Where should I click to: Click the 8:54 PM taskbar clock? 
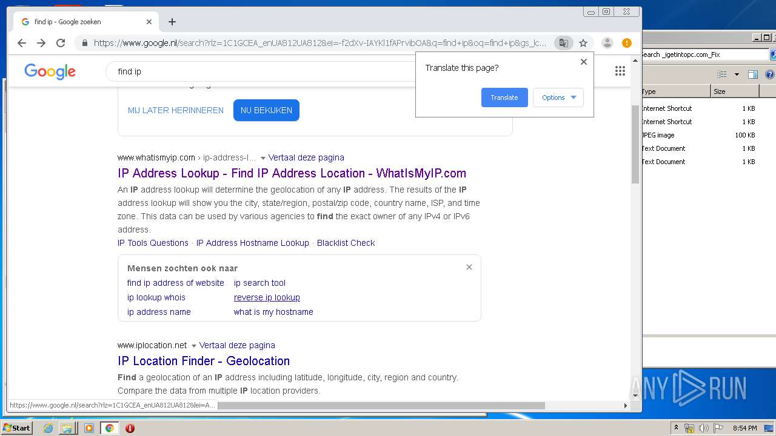744,428
